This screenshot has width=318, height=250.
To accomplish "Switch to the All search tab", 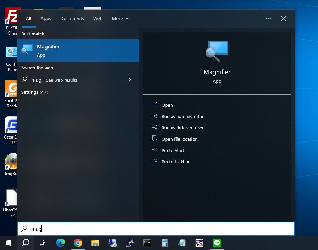I will click(29, 19).
